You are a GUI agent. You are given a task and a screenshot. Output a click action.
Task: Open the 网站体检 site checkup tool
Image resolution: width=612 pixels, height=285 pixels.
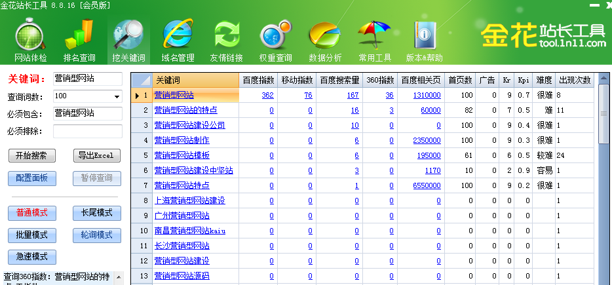[30, 41]
